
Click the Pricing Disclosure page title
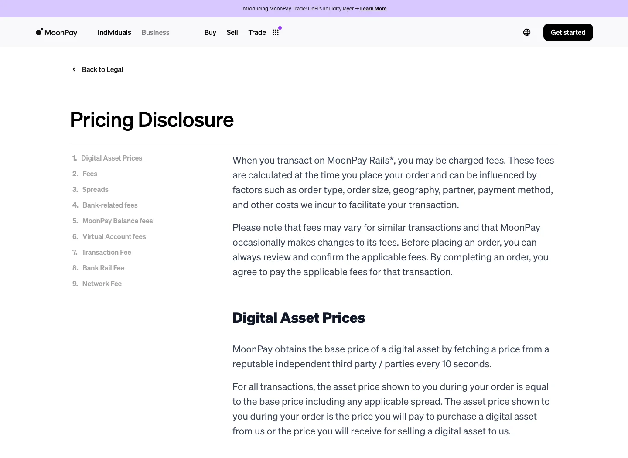(152, 120)
